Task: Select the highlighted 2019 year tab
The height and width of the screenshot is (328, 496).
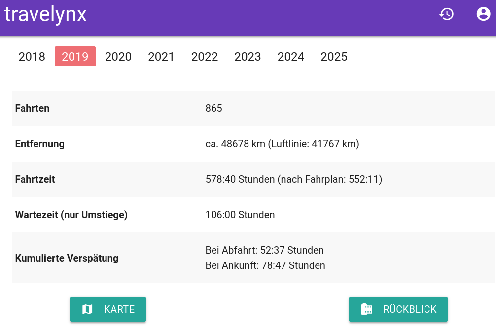Action: (75, 57)
